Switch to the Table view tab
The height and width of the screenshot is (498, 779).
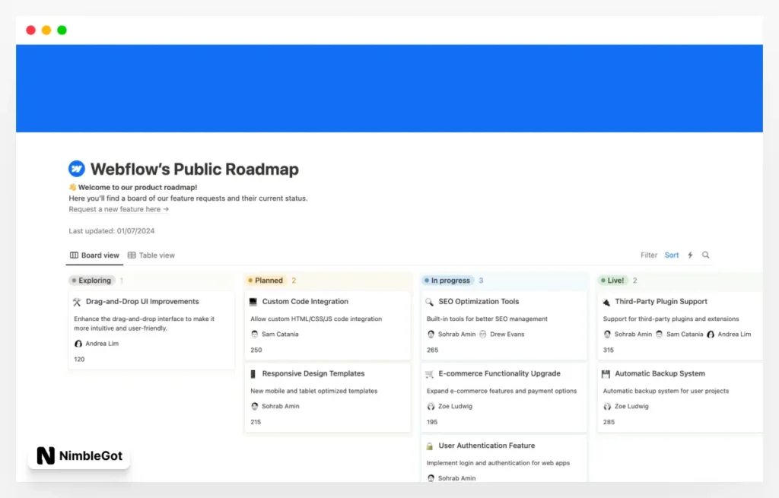pyautogui.click(x=151, y=255)
